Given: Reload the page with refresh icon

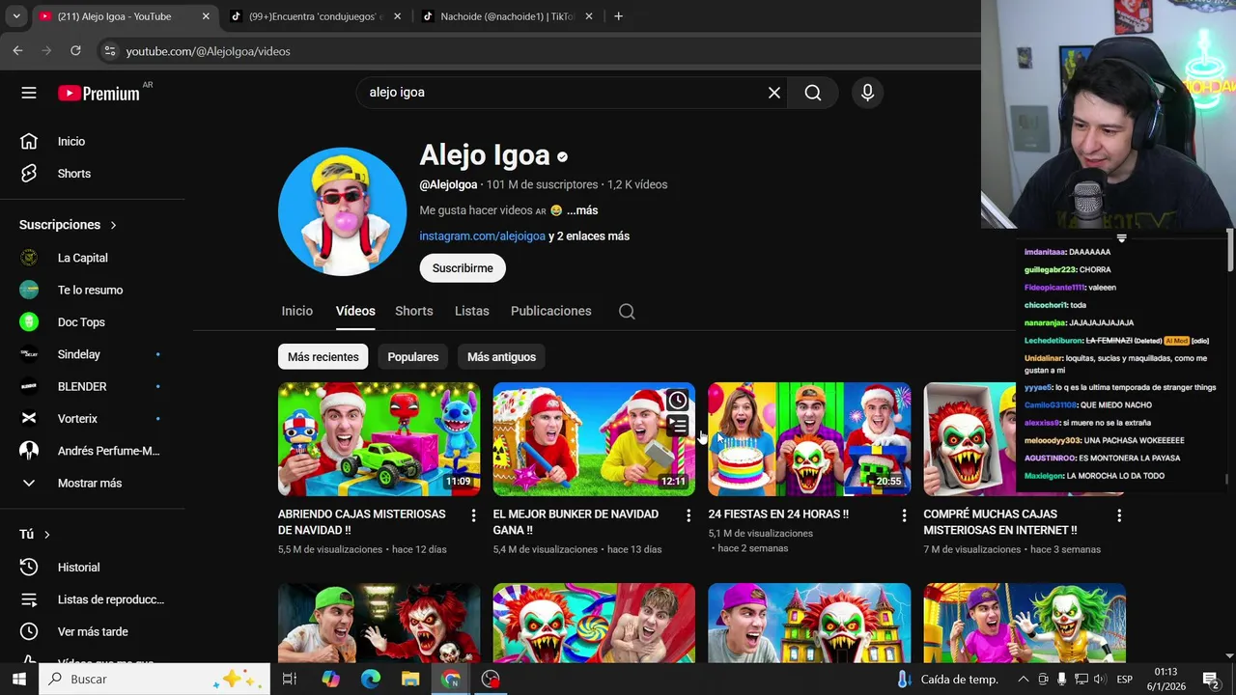Looking at the screenshot, I should 75,51.
